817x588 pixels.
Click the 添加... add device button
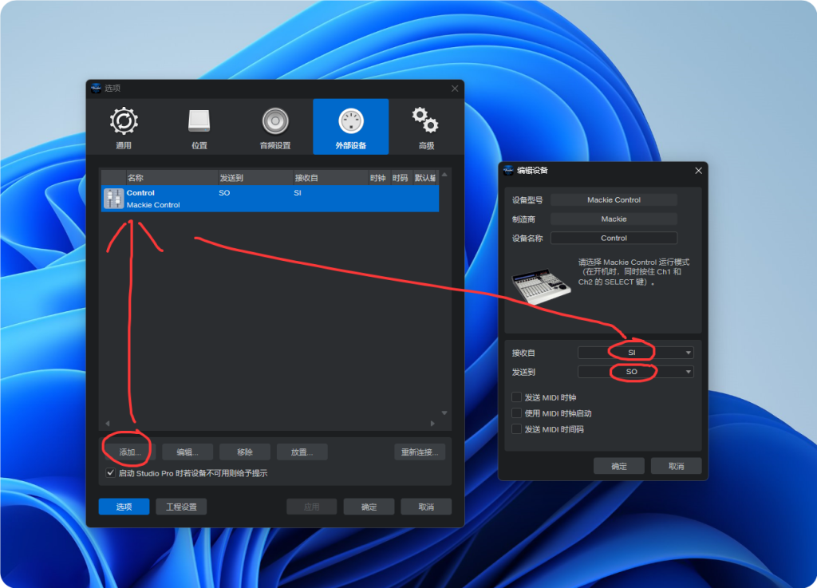point(130,452)
